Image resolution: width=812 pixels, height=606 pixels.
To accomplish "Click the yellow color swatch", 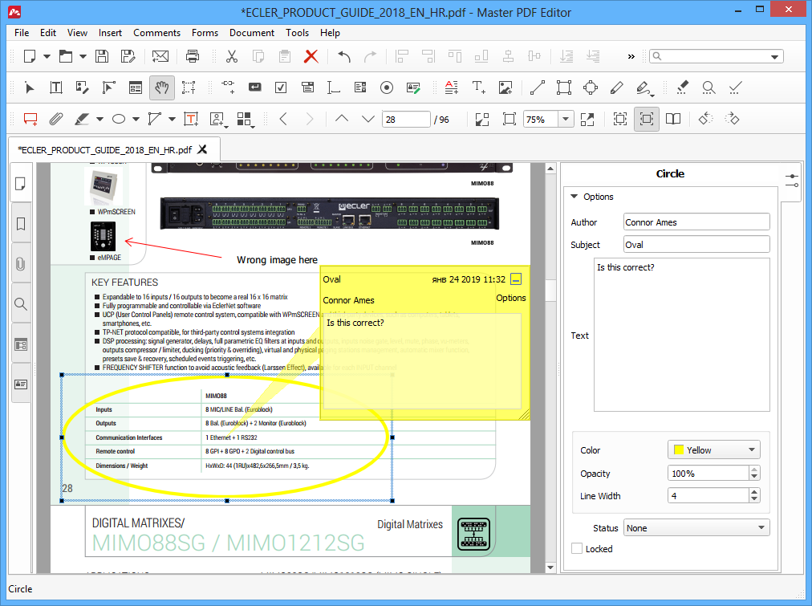I will (678, 449).
